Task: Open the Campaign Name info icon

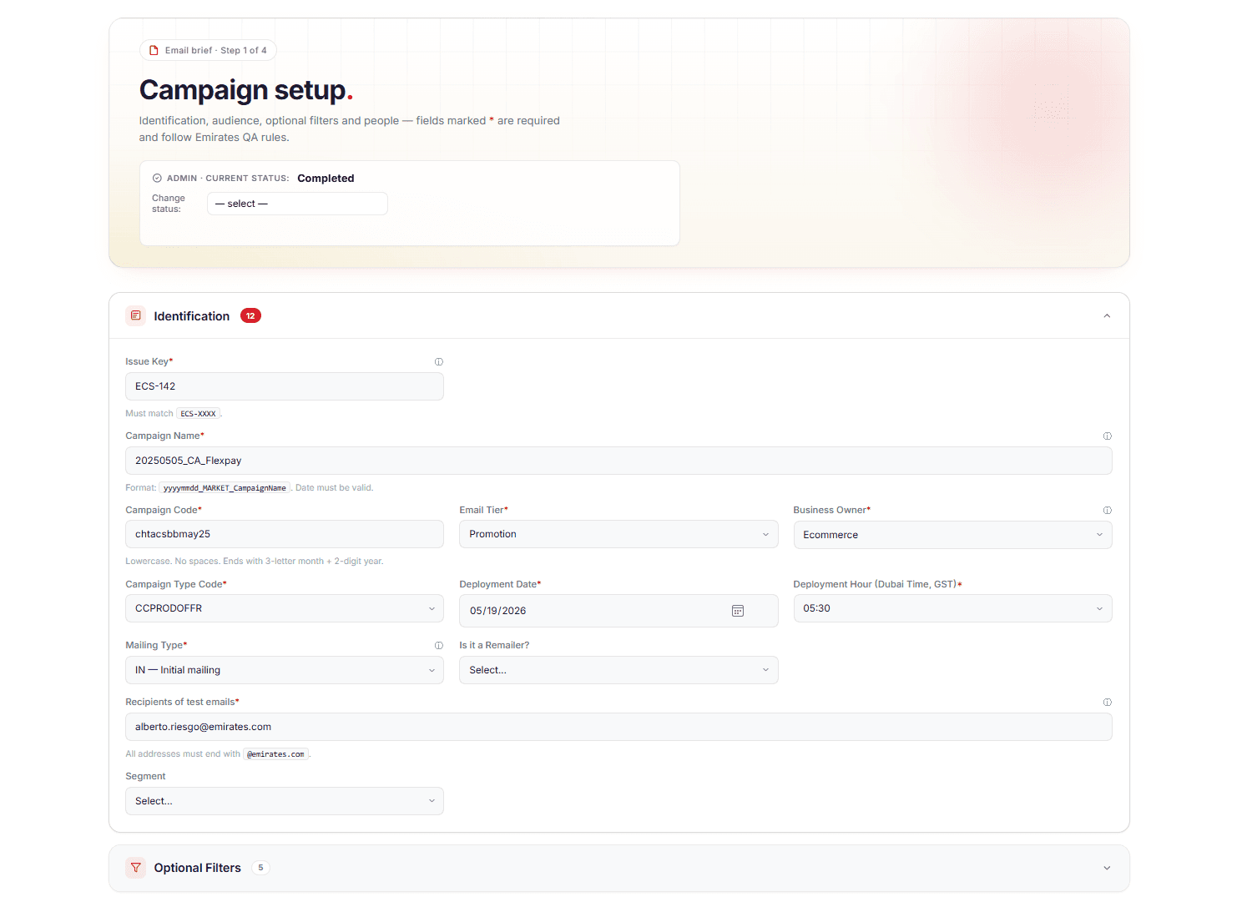Action: coord(1108,436)
